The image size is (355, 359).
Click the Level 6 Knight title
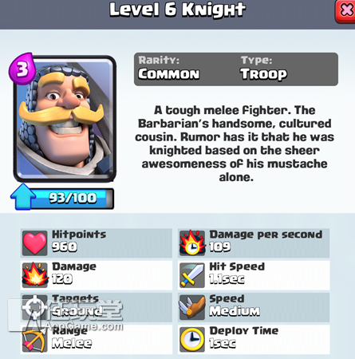coord(177,10)
